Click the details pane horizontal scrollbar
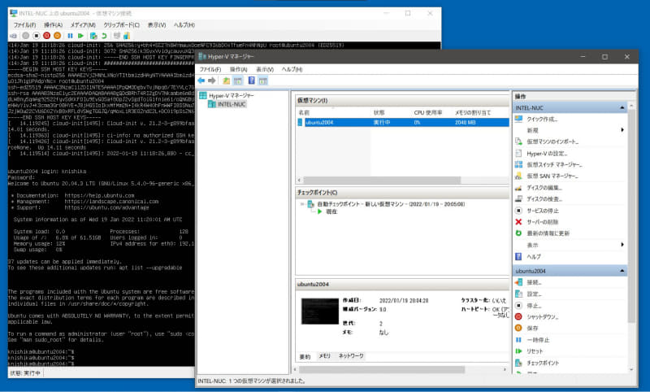 tap(382, 369)
